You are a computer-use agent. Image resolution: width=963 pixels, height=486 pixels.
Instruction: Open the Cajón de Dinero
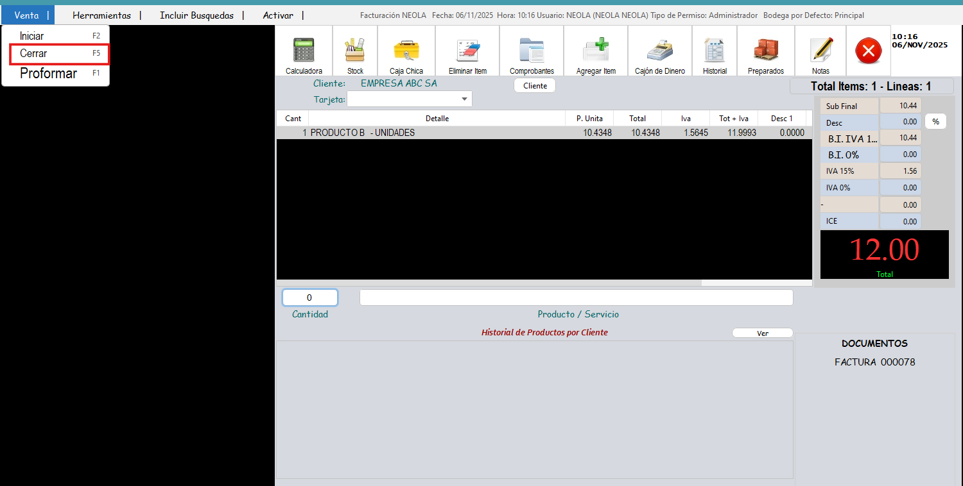pyautogui.click(x=659, y=51)
